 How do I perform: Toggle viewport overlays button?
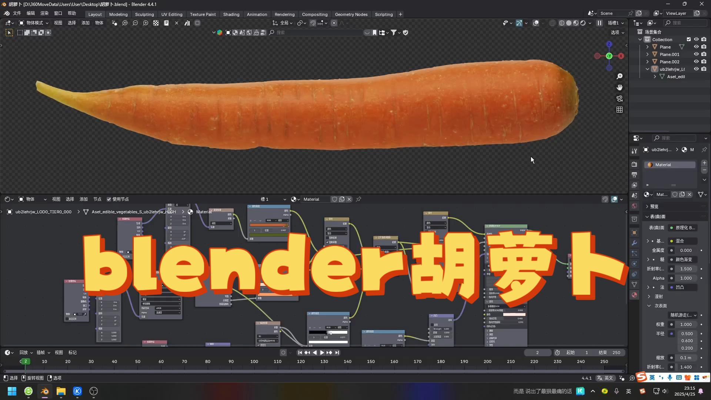[536, 23]
